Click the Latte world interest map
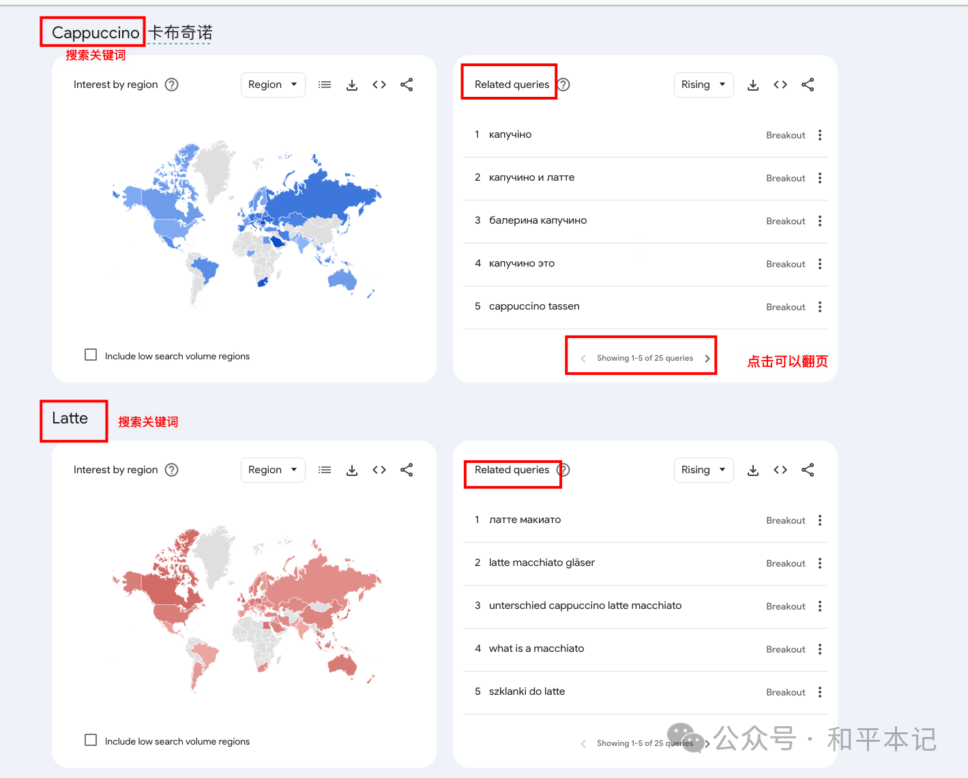The image size is (968, 778). [x=247, y=609]
